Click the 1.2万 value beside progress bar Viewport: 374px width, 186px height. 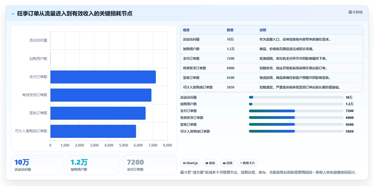point(350,104)
